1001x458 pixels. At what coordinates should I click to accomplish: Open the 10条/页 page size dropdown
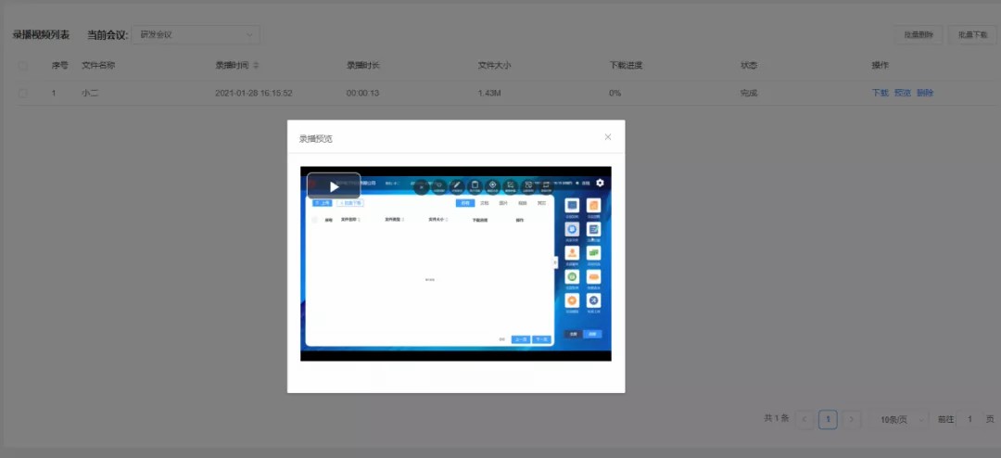pyautogui.click(x=898, y=419)
